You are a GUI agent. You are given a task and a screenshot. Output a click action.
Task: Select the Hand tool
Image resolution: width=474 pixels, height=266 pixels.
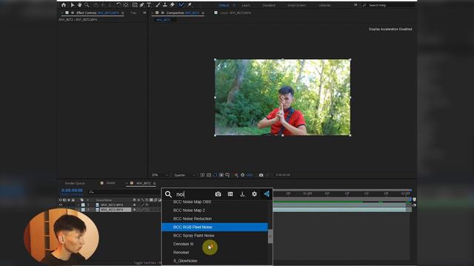click(79, 5)
